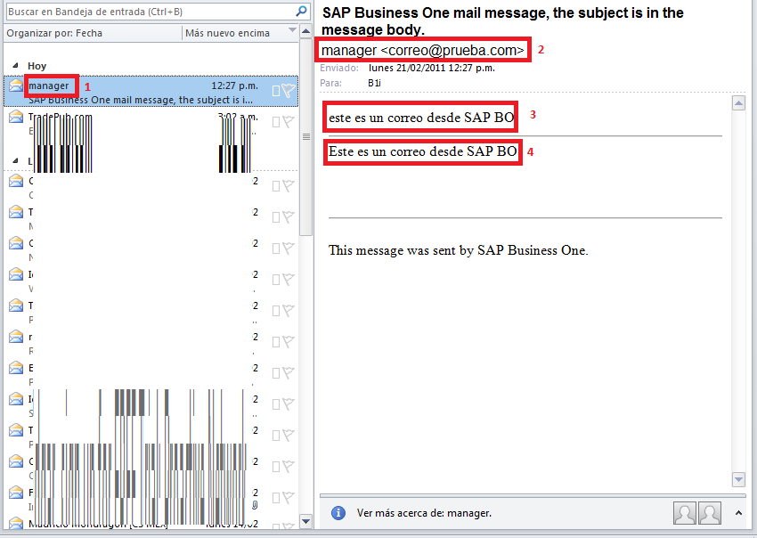
Task: Click first contact photo in people pane
Action: [685, 513]
